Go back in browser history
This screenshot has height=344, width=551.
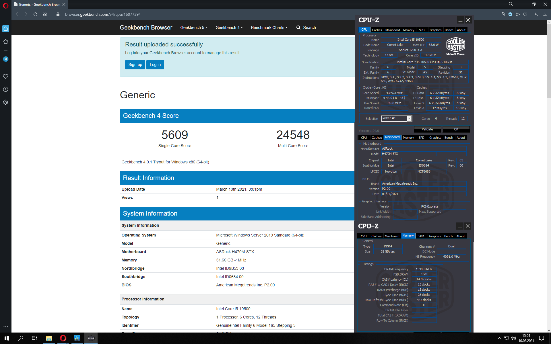click(17, 14)
